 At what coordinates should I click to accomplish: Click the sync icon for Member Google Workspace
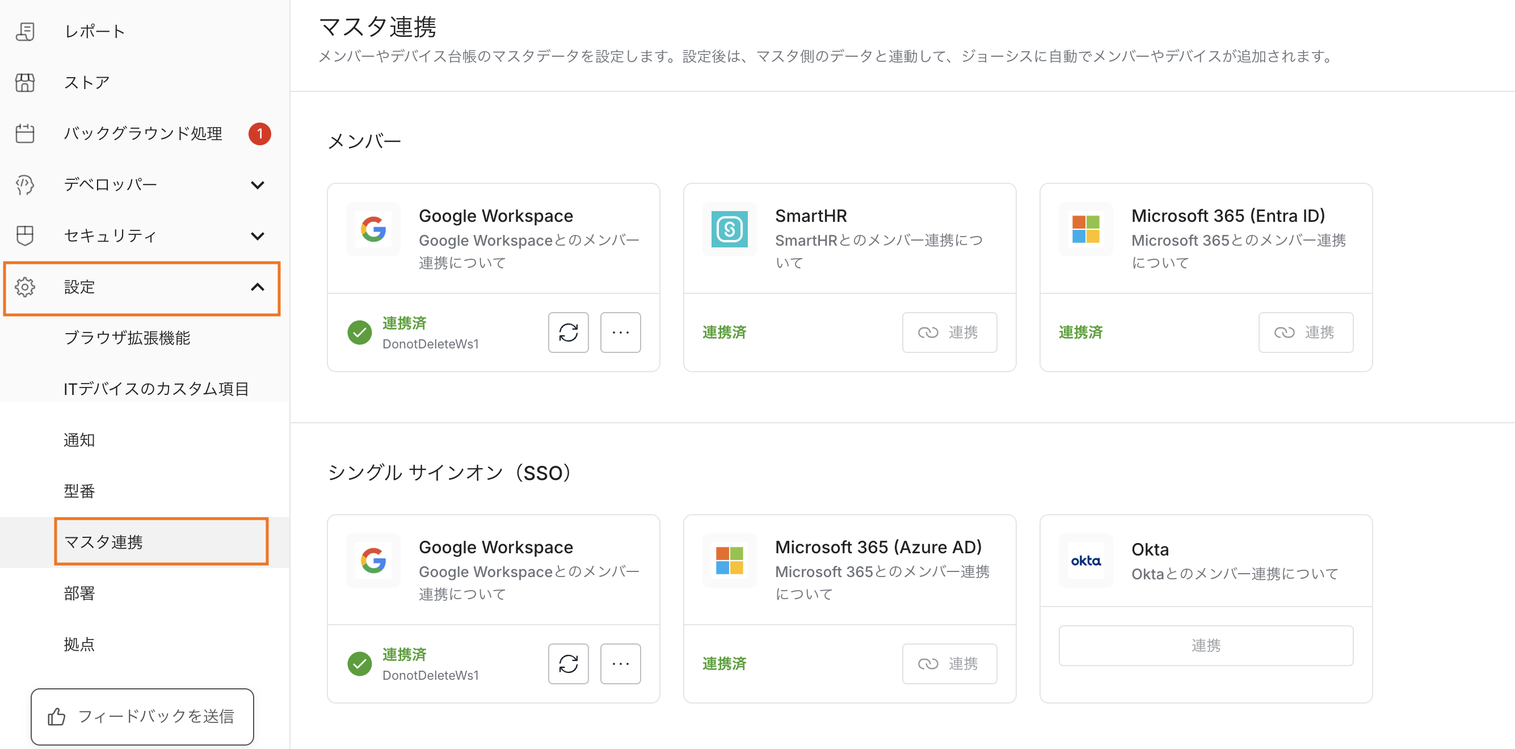point(568,332)
